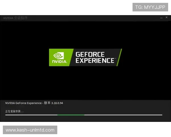Click the NVIDIA GeForce Experience product name label
Screen dimensions: 171x137
23,103
